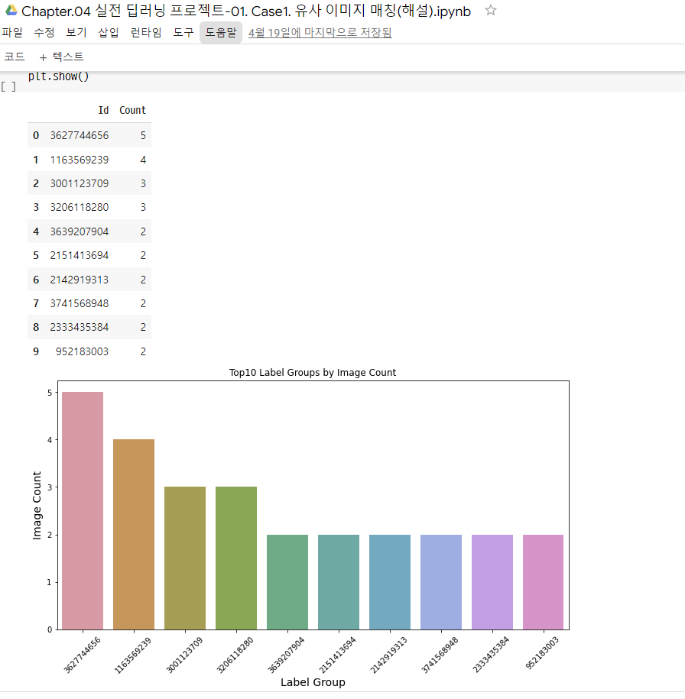
Task: Click the purple bar for 2333435384
Action: point(492,582)
